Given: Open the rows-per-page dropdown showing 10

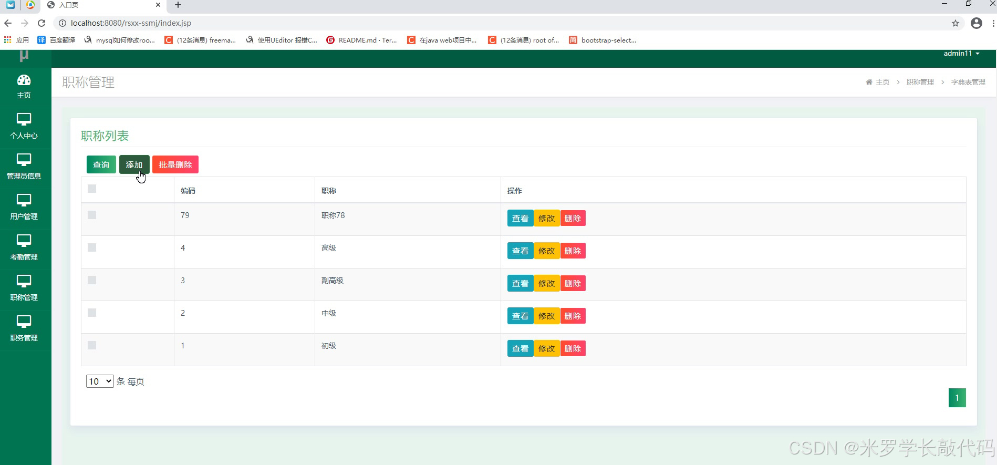Looking at the screenshot, I should (100, 381).
